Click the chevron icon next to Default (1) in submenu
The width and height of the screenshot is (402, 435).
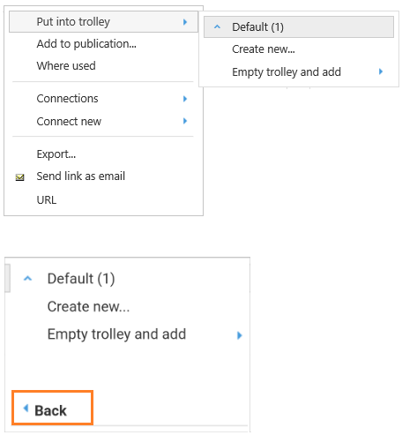217,27
